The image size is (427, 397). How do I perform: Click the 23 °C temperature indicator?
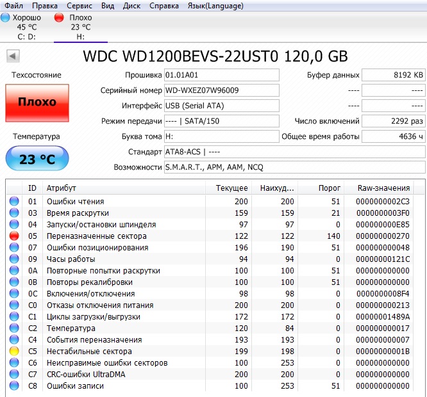click(x=37, y=159)
